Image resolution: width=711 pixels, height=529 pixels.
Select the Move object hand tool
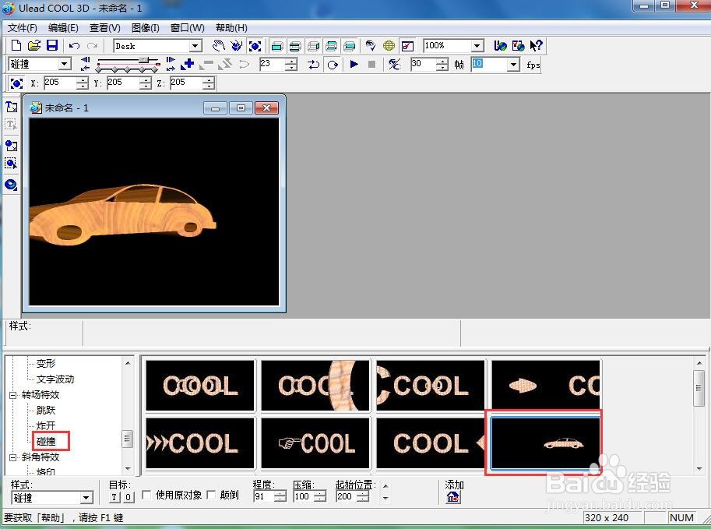[219, 45]
